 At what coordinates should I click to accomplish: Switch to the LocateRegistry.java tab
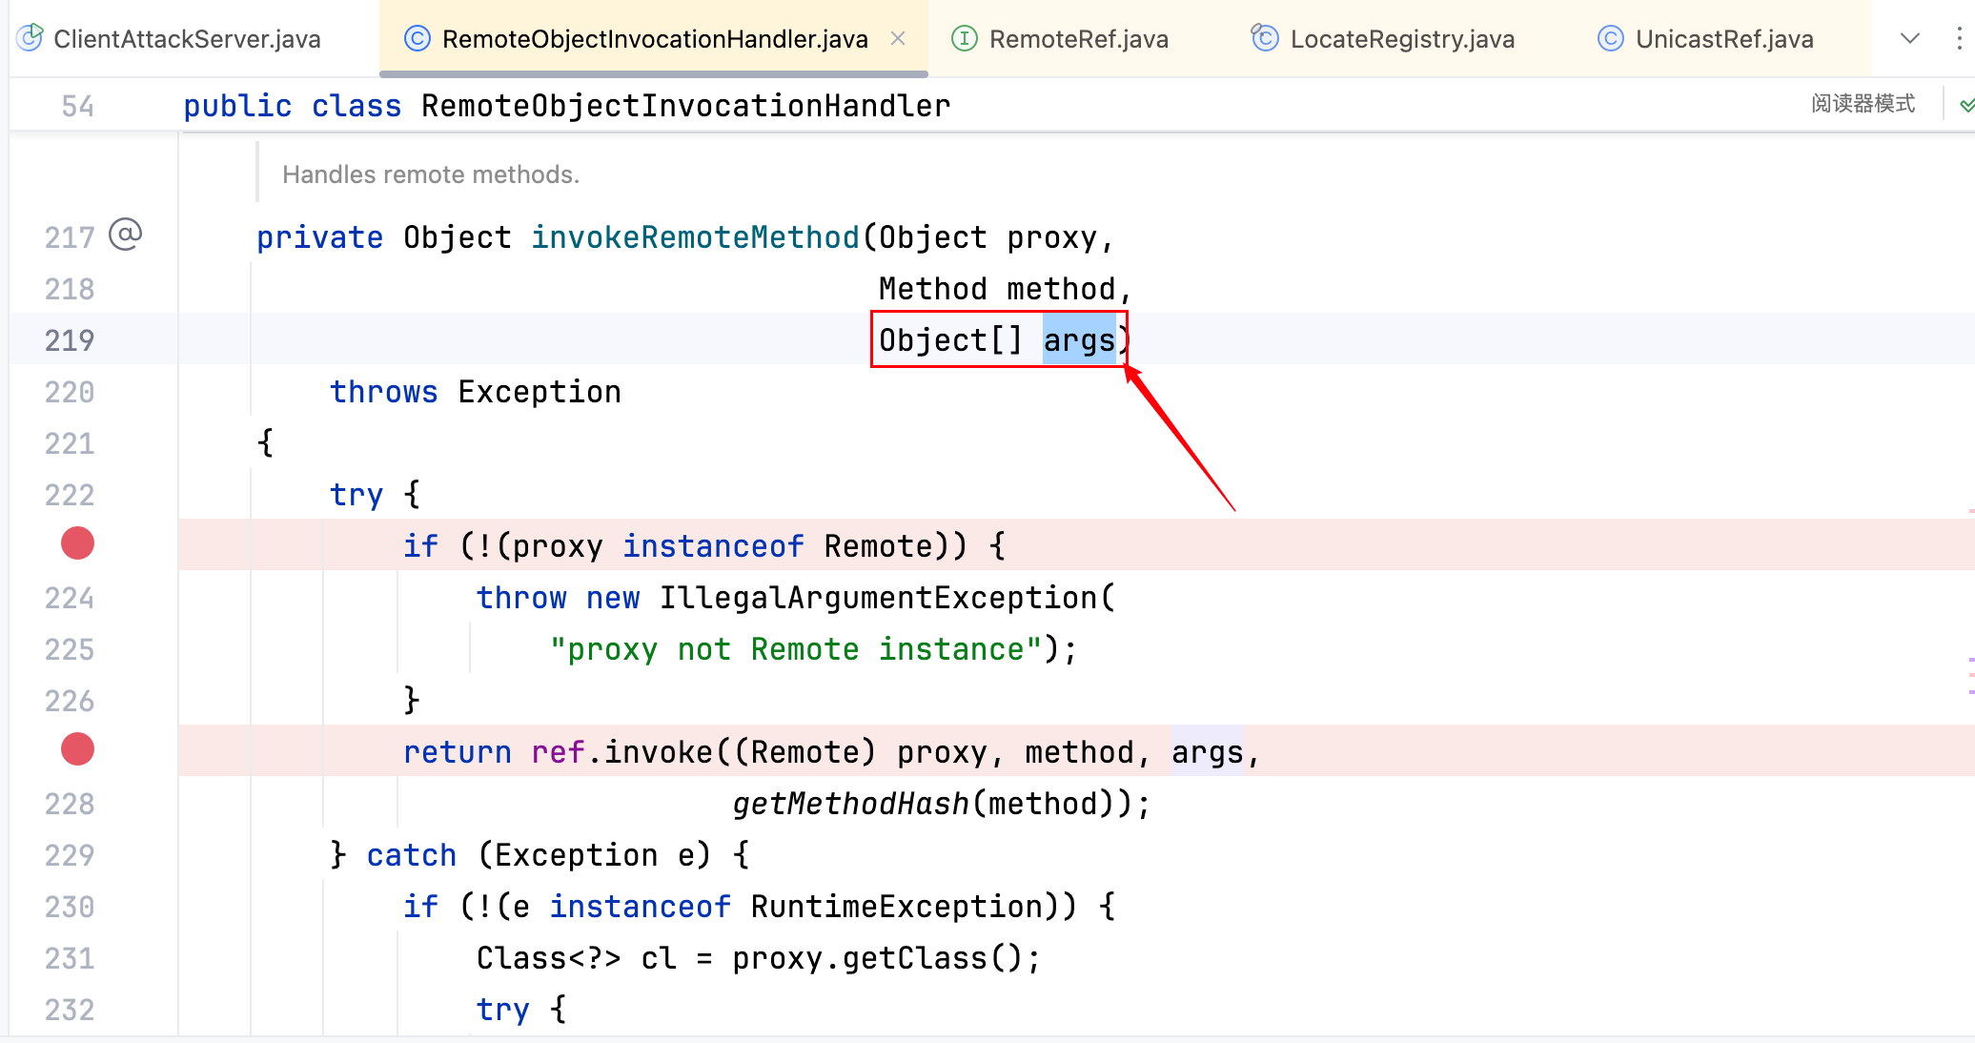pyautogui.click(x=1401, y=39)
